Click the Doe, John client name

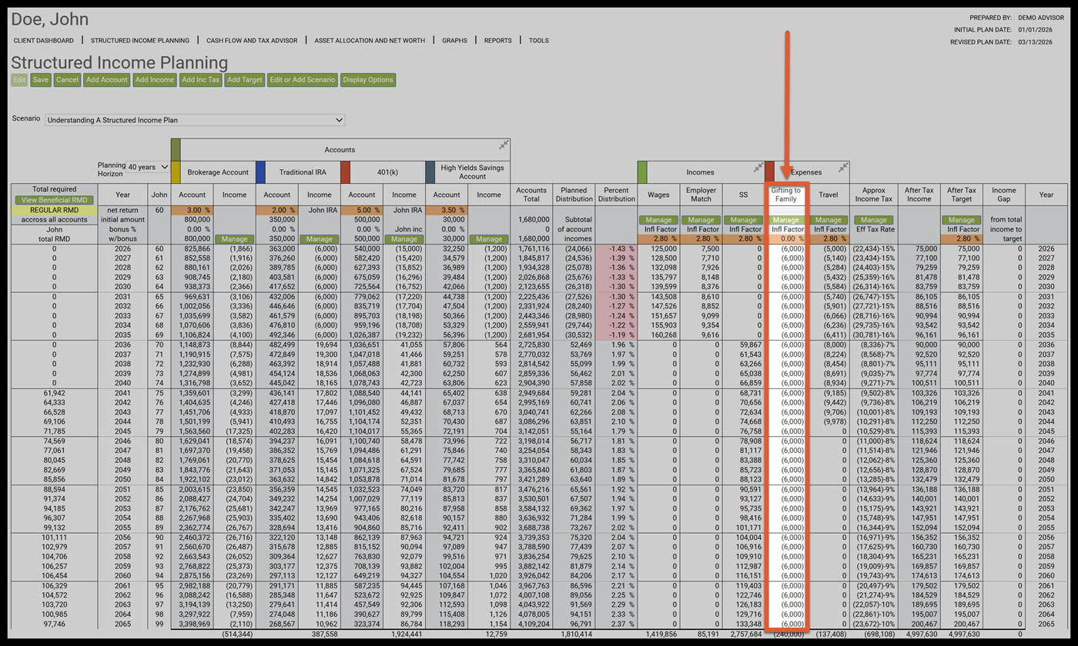click(49, 19)
